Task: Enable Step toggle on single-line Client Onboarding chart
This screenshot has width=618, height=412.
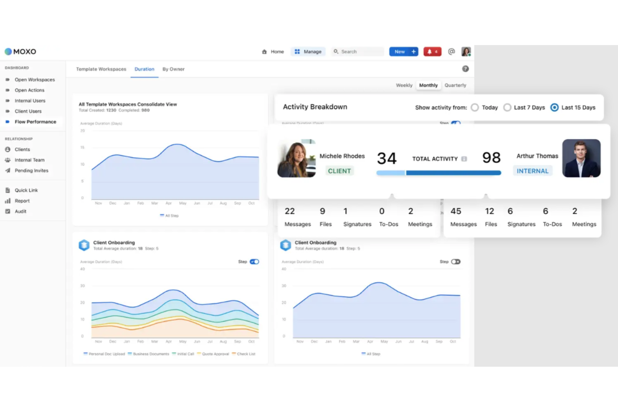Action: click(456, 262)
